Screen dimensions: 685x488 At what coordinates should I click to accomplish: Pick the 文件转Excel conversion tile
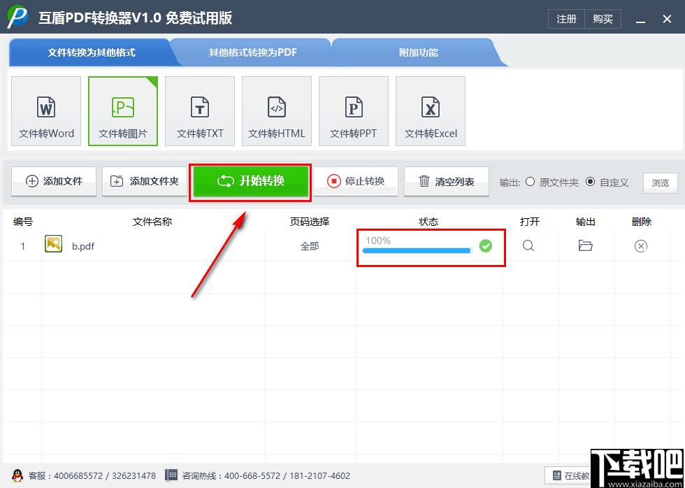coord(431,111)
